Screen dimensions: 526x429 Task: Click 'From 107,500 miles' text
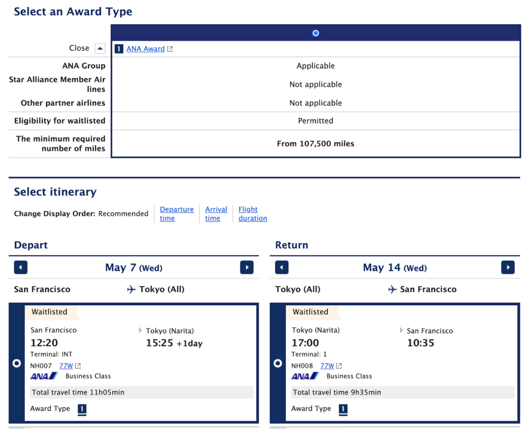315,143
